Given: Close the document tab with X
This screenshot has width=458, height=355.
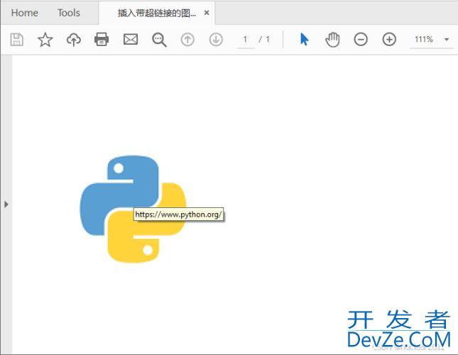Looking at the screenshot, I should coord(207,13).
